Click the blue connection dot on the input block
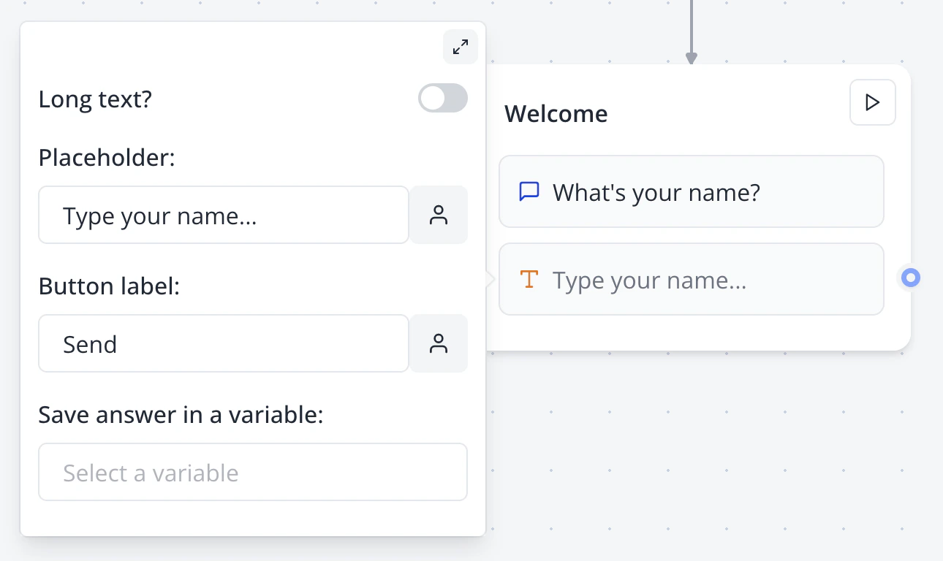 point(910,278)
